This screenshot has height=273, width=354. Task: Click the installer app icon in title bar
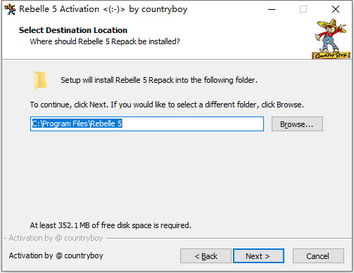10,9
